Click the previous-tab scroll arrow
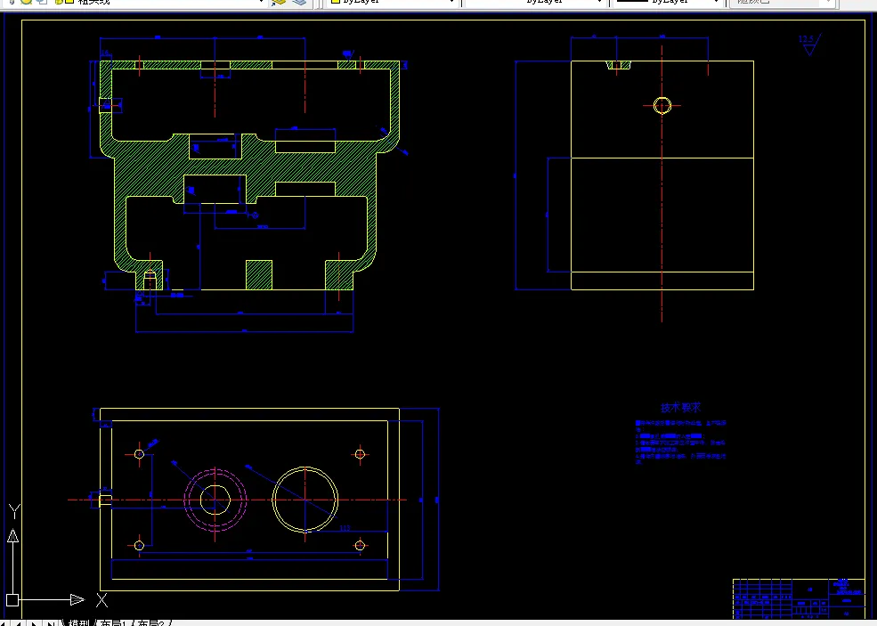The width and height of the screenshot is (877, 626). 18,623
